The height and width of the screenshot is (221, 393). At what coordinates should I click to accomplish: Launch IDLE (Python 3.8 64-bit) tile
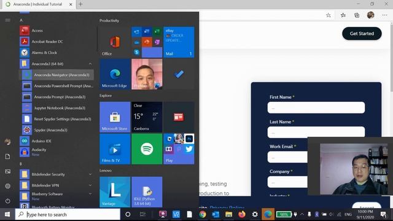tap(147, 192)
